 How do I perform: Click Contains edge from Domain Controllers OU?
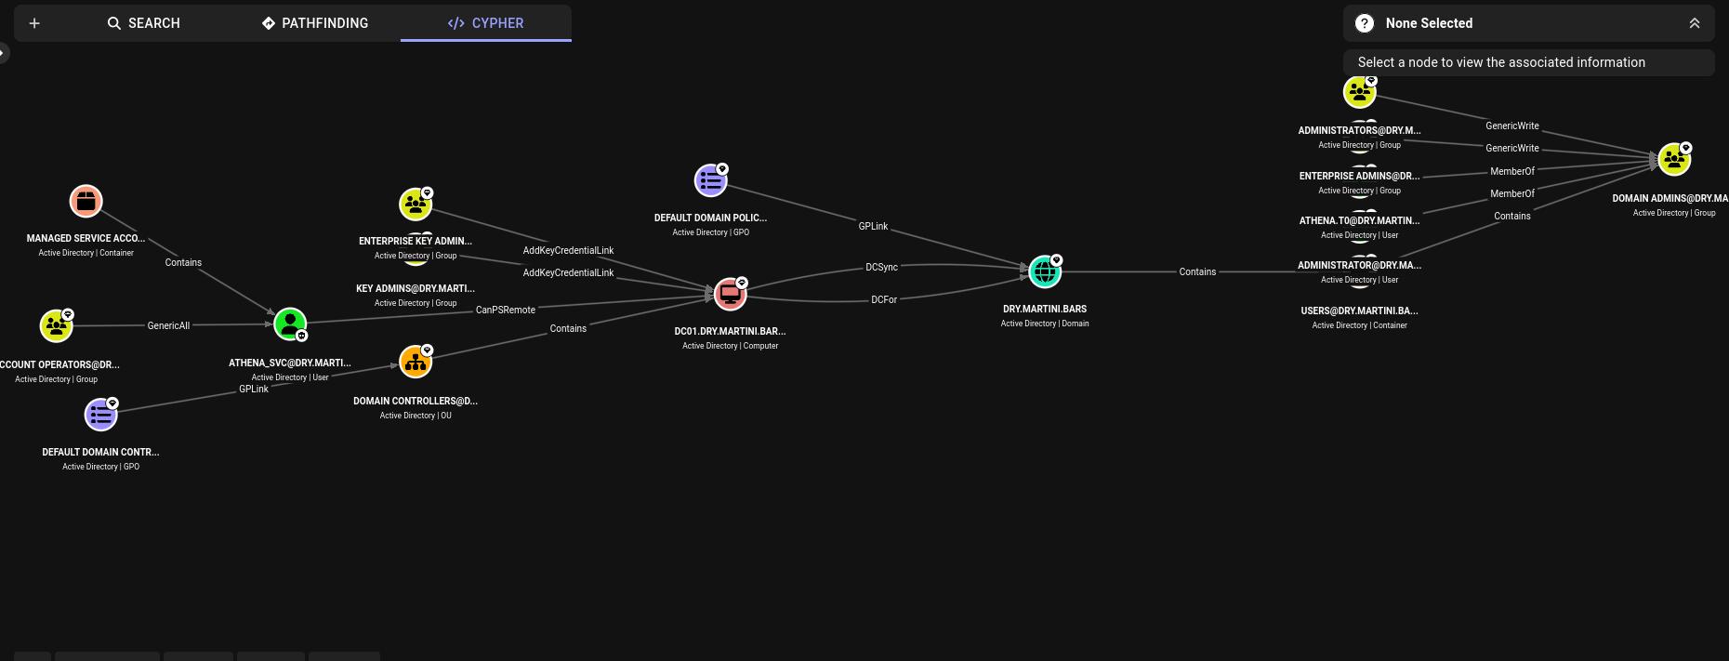[x=568, y=328]
